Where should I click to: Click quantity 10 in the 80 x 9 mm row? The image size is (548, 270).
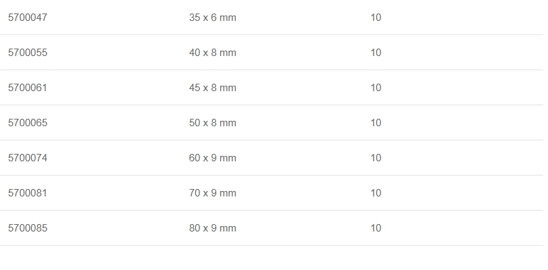click(x=376, y=228)
